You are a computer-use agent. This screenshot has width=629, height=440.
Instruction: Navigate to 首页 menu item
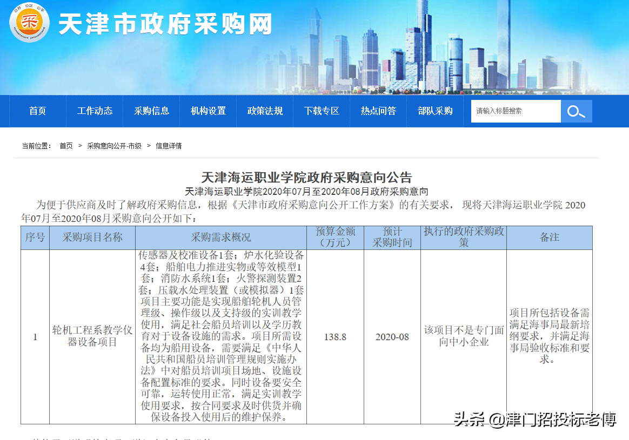38,111
